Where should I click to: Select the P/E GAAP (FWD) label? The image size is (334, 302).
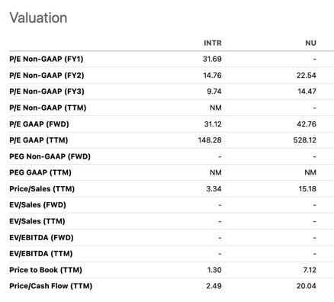click(39, 124)
